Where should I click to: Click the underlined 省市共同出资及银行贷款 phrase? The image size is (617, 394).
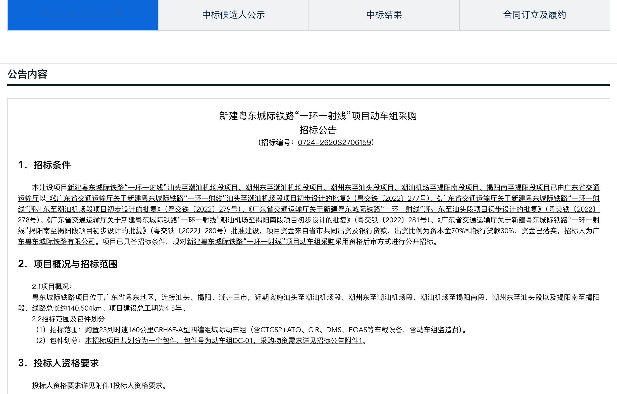click(x=348, y=231)
